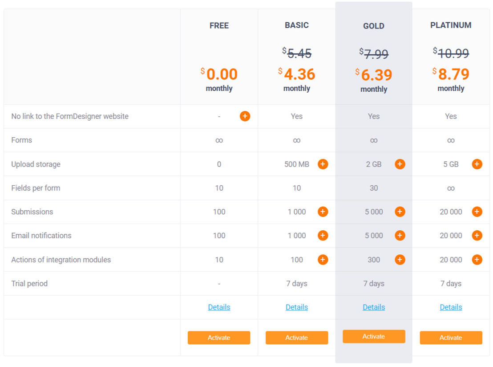Click plus icon beside Basic 500 MB storage

pyautogui.click(x=323, y=164)
